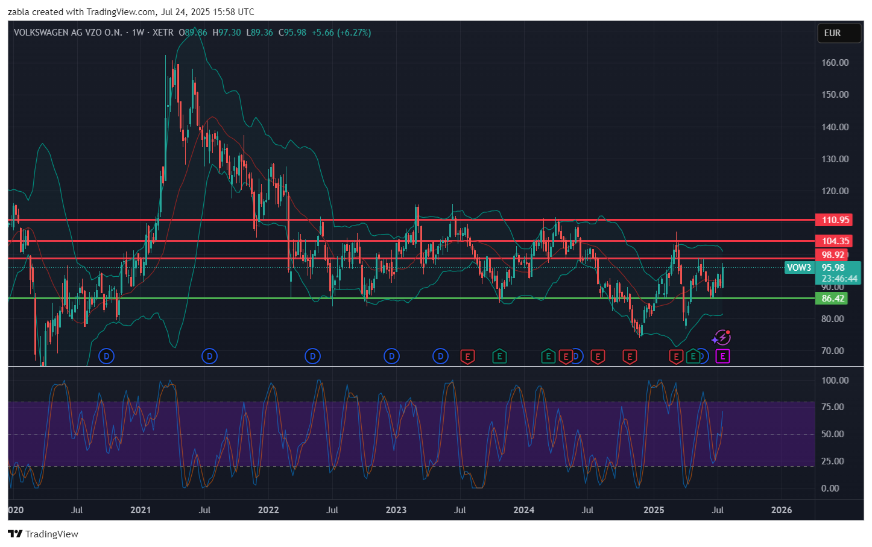The width and height of the screenshot is (872, 547).
Task: Click the 2023 label on time axis
Action: 396,510
